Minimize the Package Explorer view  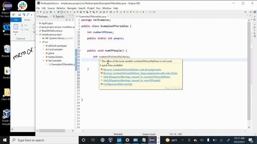tap(69, 16)
